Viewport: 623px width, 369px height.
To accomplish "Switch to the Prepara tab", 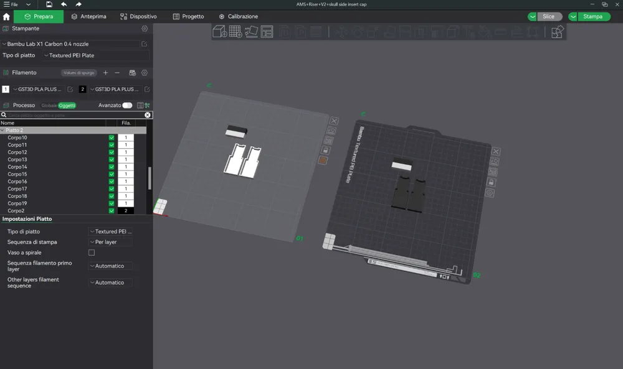I will click(39, 17).
